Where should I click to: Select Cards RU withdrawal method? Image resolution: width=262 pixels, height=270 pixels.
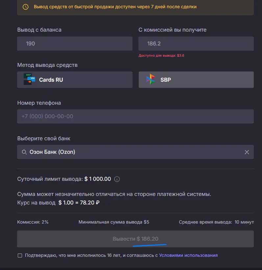coord(75,80)
